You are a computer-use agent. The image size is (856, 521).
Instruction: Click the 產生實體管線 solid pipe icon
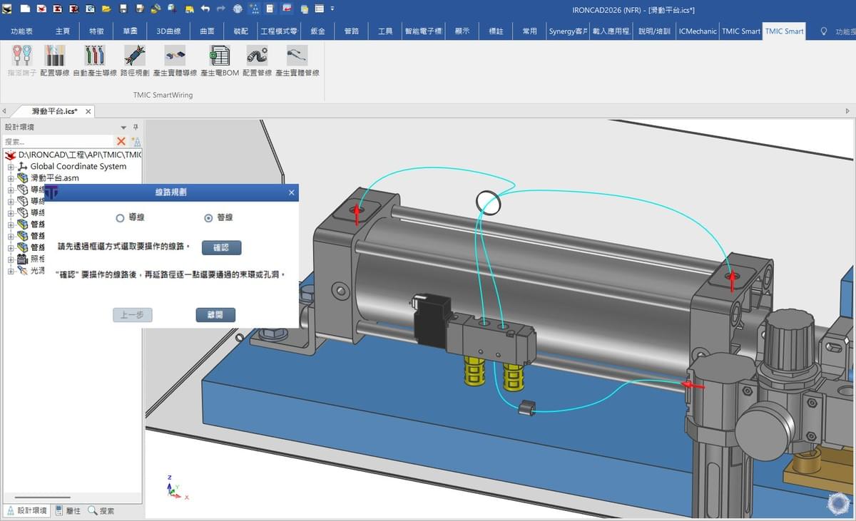(x=297, y=56)
